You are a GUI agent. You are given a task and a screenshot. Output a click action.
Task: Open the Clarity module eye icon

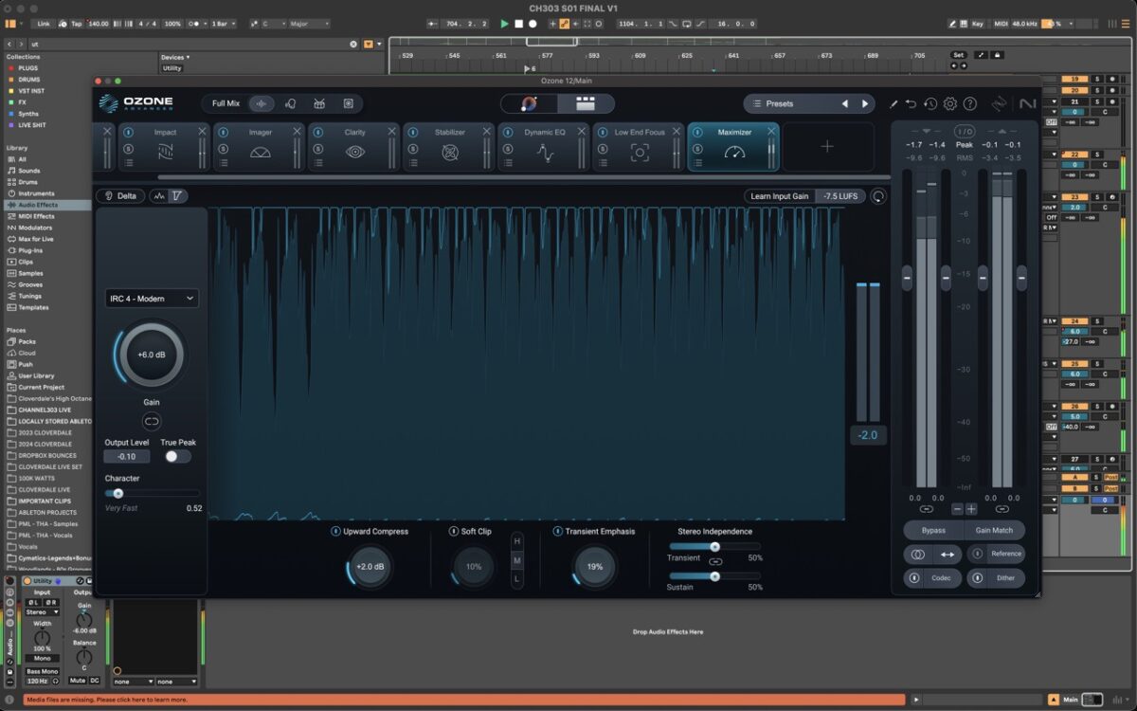point(355,152)
